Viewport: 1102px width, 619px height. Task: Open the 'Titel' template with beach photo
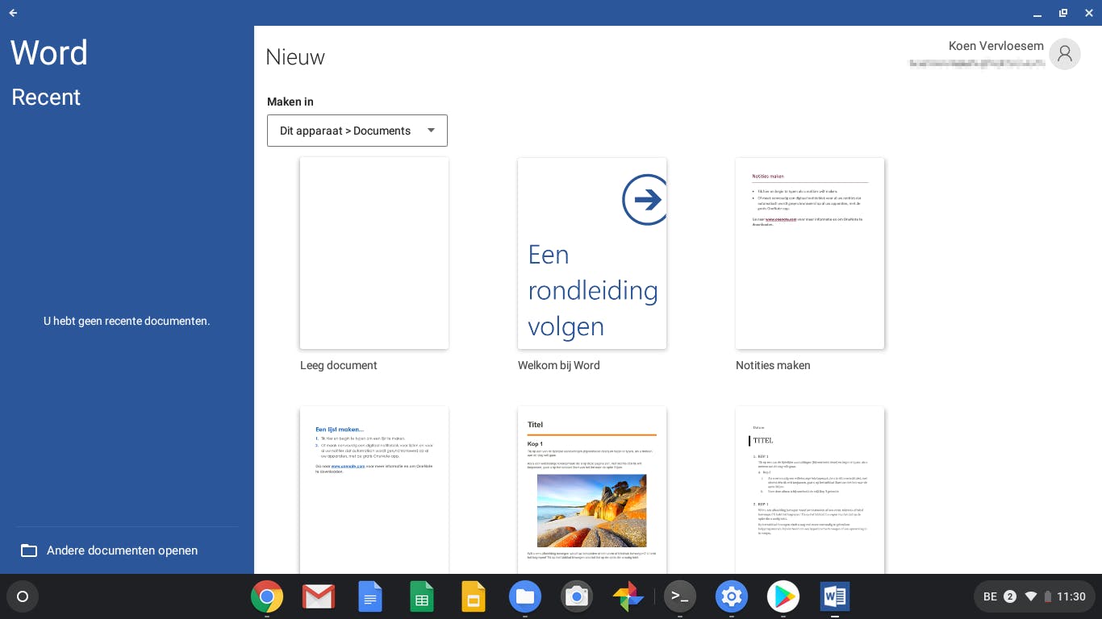(592, 490)
